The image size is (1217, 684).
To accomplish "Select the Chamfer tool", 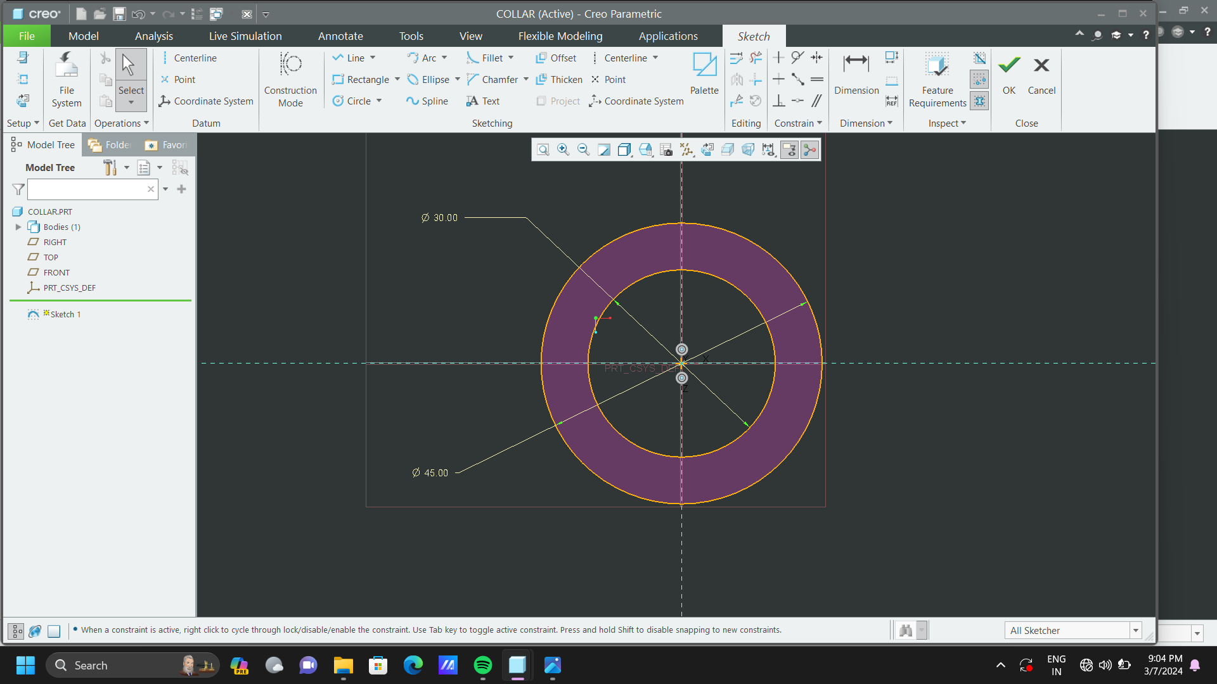I will click(493, 79).
